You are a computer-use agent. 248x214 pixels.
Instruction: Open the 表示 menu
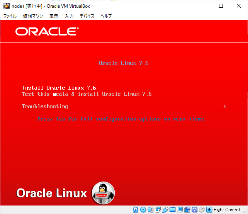(x=54, y=16)
